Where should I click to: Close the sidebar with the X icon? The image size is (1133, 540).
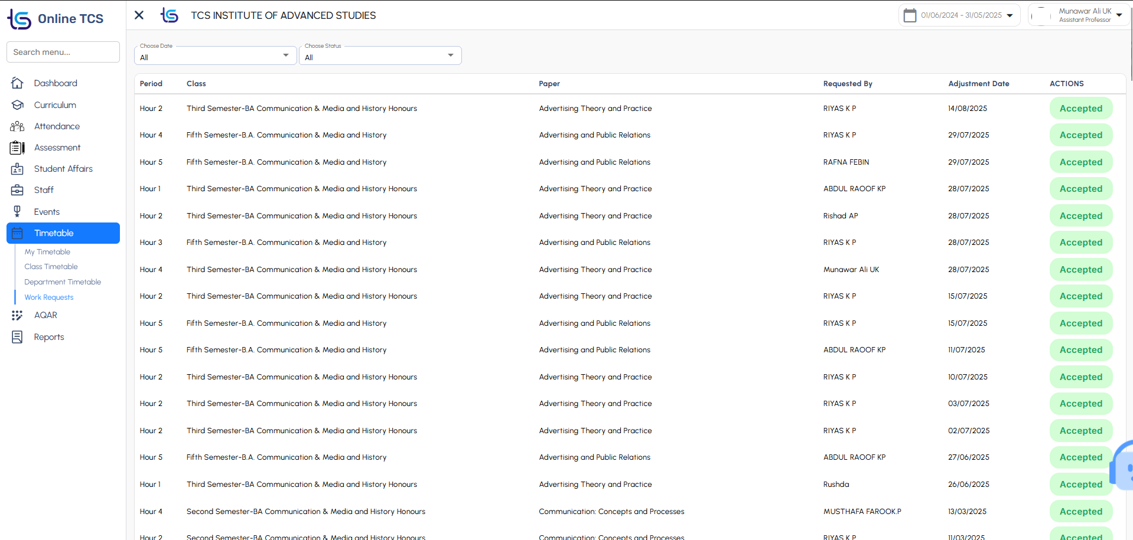139,15
